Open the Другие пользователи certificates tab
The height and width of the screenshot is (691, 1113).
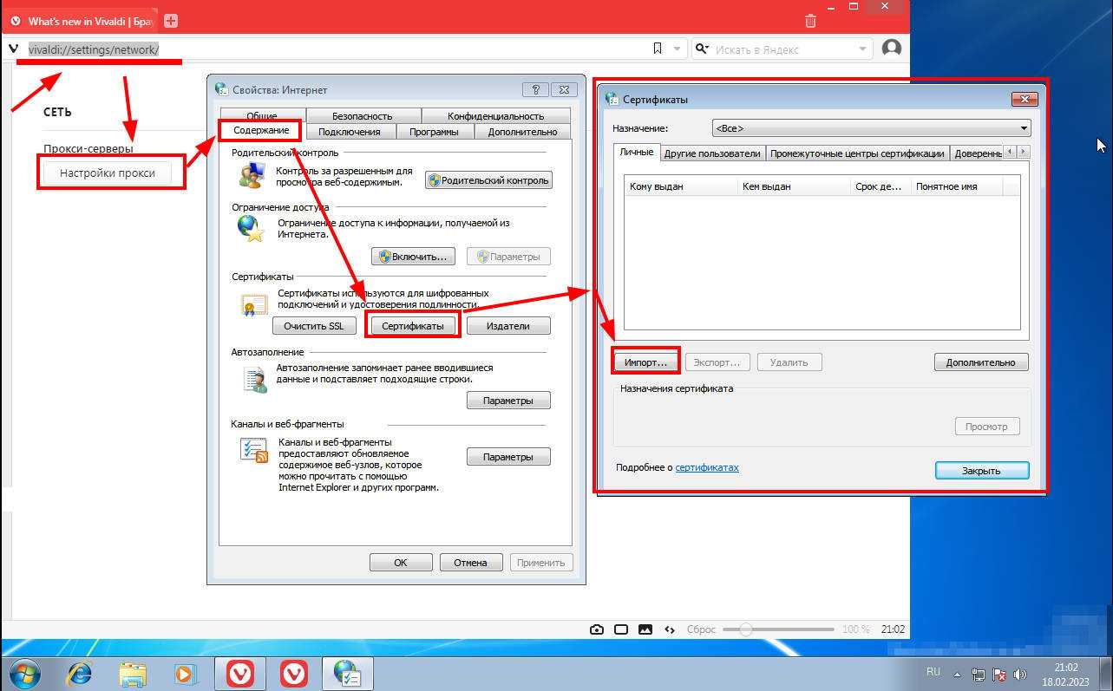(712, 153)
